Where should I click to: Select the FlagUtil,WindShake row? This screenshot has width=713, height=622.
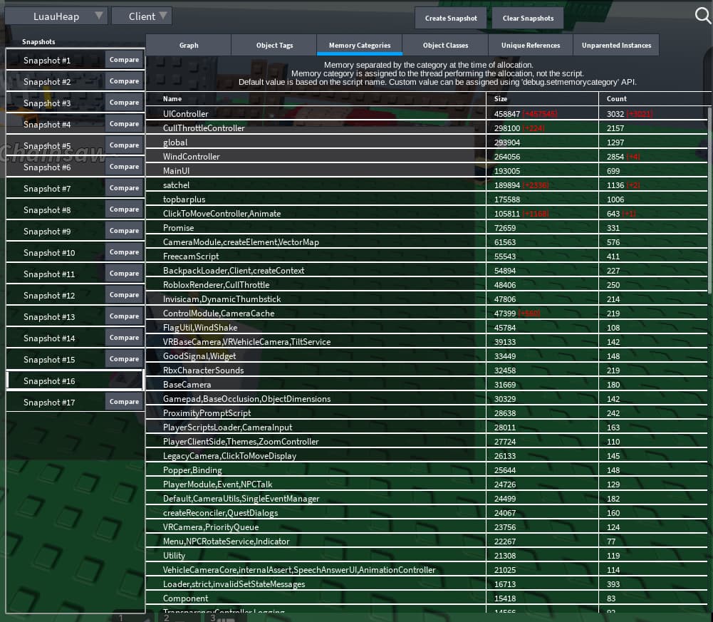coord(427,327)
